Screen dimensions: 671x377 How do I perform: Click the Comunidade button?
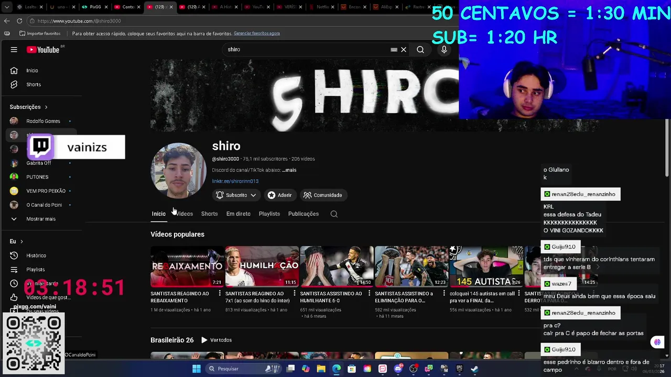[x=323, y=195]
